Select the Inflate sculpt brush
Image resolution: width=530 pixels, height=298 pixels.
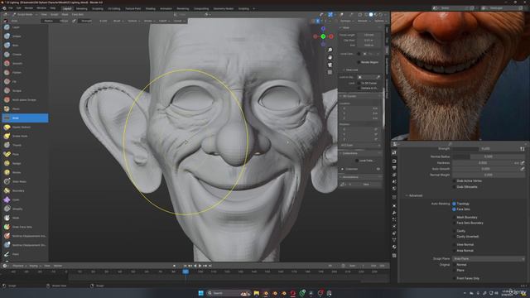[x=25, y=36]
